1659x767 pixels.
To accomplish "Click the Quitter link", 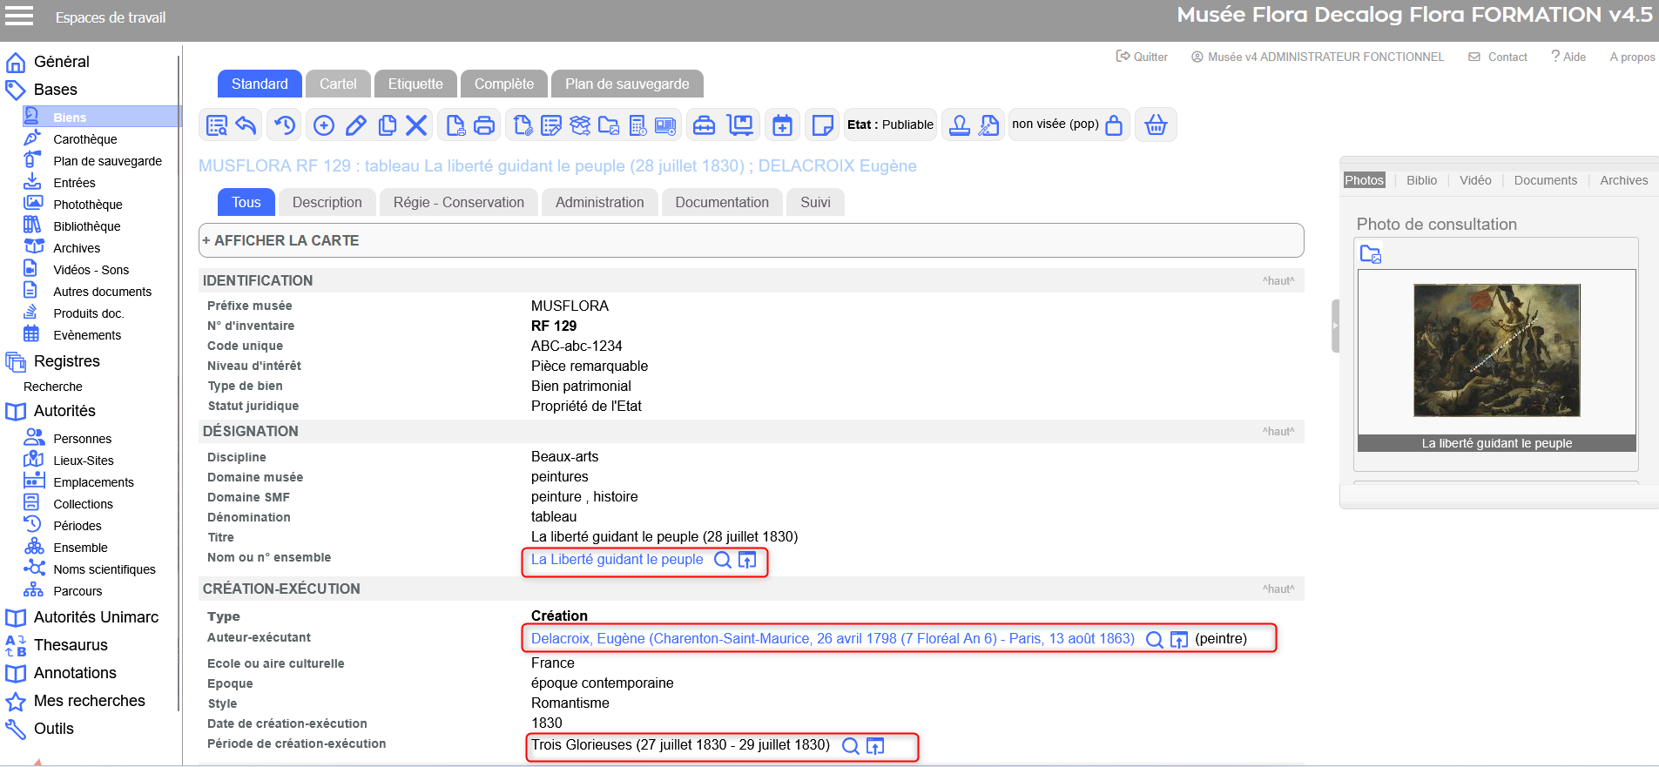I will [x=1142, y=57].
